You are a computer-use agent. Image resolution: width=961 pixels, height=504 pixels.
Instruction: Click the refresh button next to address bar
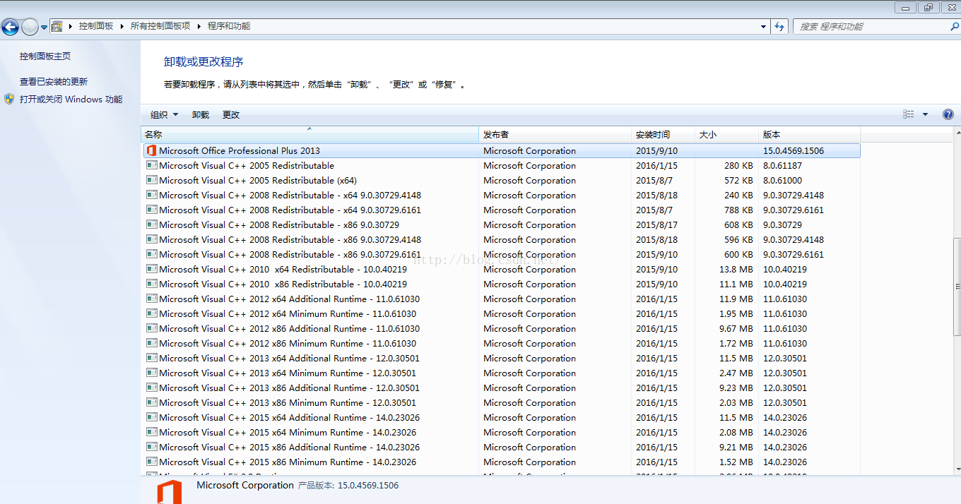coord(779,26)
